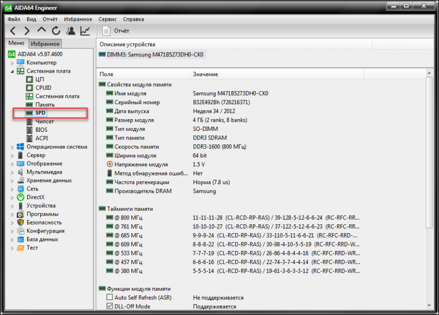Click the Back navigation arrow
This screenshot has width=439, height=315.
pos(13,31)
